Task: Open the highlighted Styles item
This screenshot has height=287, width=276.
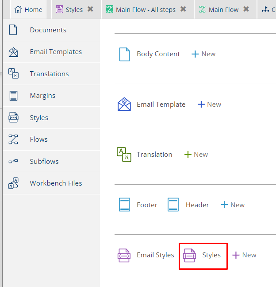Action: pyautogui.click(x=203, y=255)
